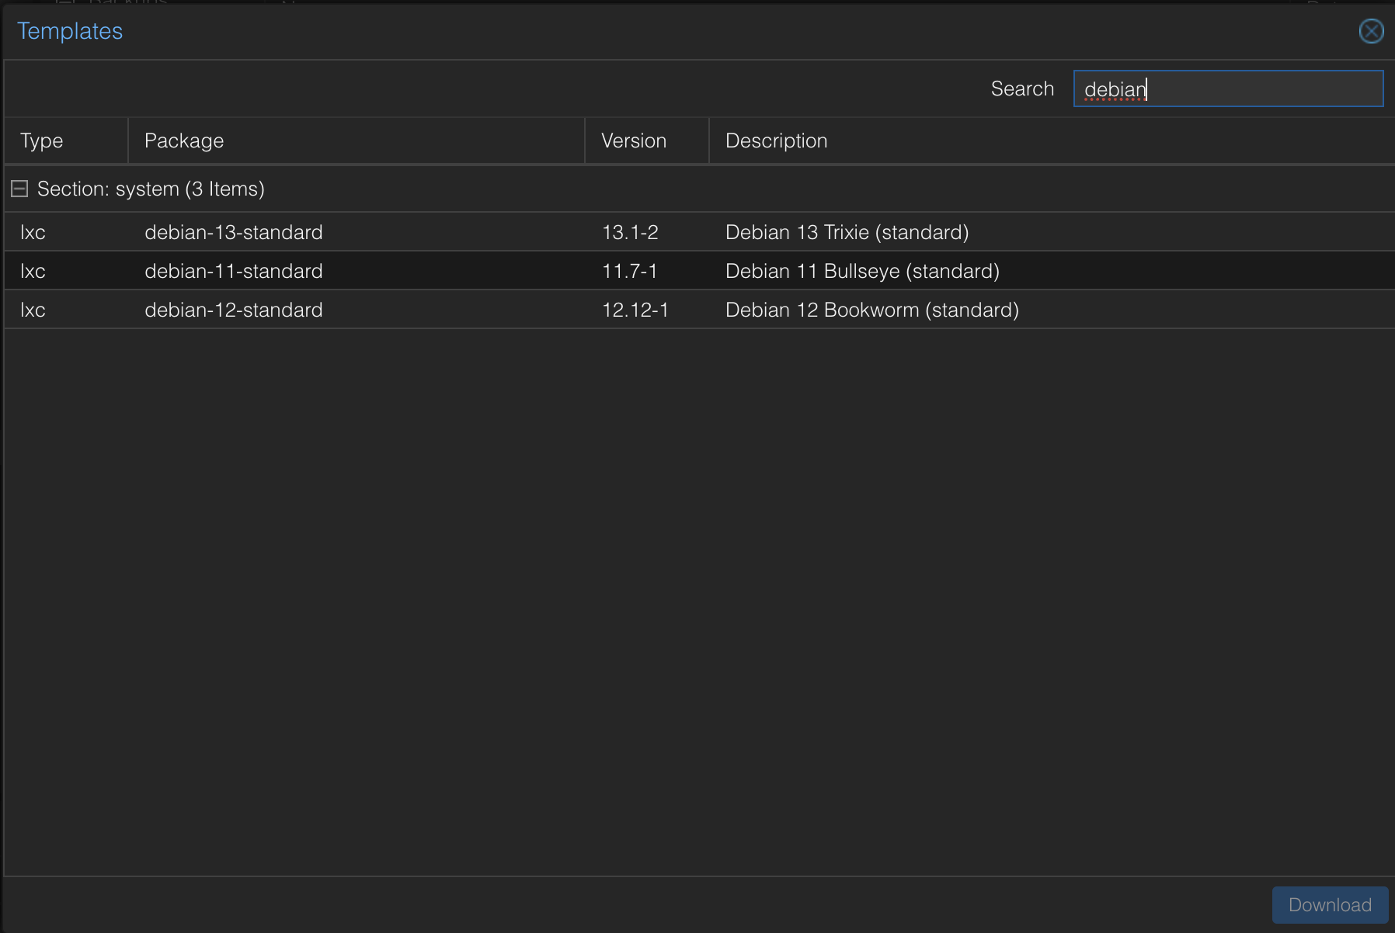Click version 11.7-1 cell

[629, 271]
